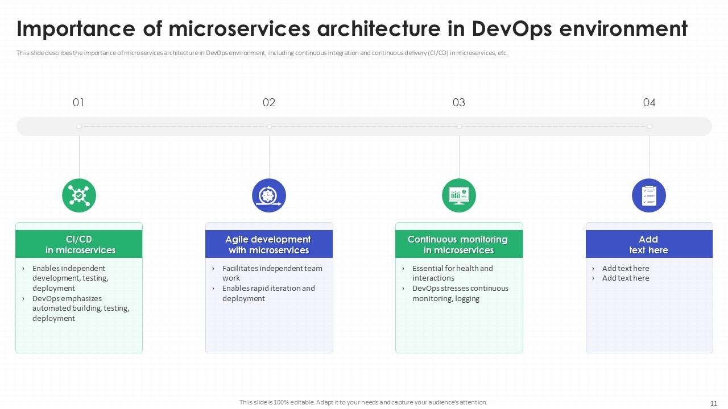Select the CI/CD in microservices header
Screen dimensions: 728x409
[x=78, y=244]
